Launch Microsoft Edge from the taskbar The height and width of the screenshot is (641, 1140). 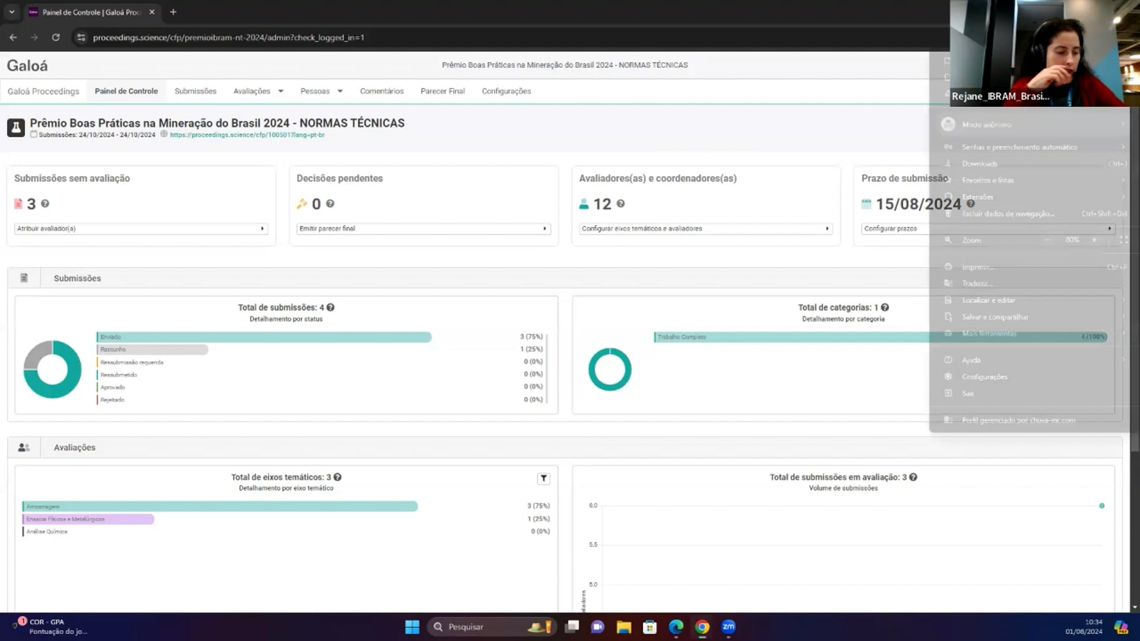tap(676, 627)
